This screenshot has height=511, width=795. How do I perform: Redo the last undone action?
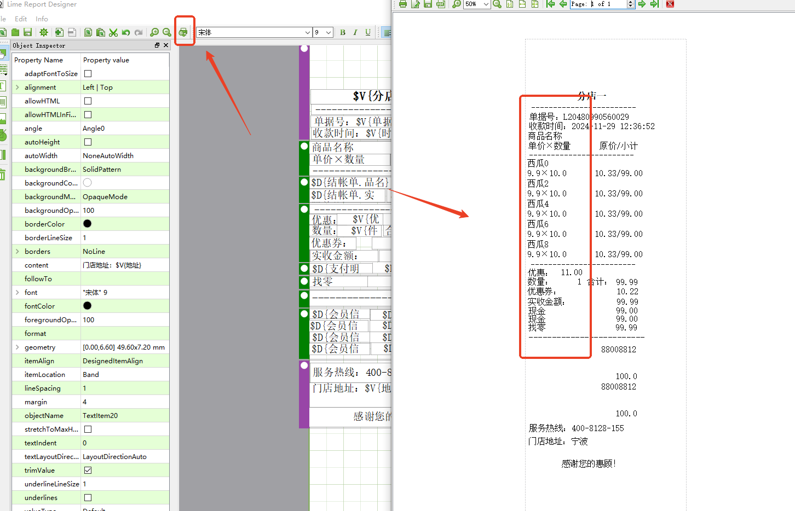click(x=139, y=32)
